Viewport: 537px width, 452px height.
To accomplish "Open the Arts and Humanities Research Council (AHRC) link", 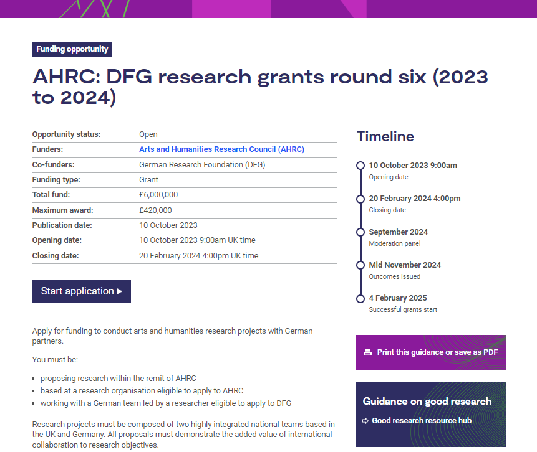I will click(221, 149).
